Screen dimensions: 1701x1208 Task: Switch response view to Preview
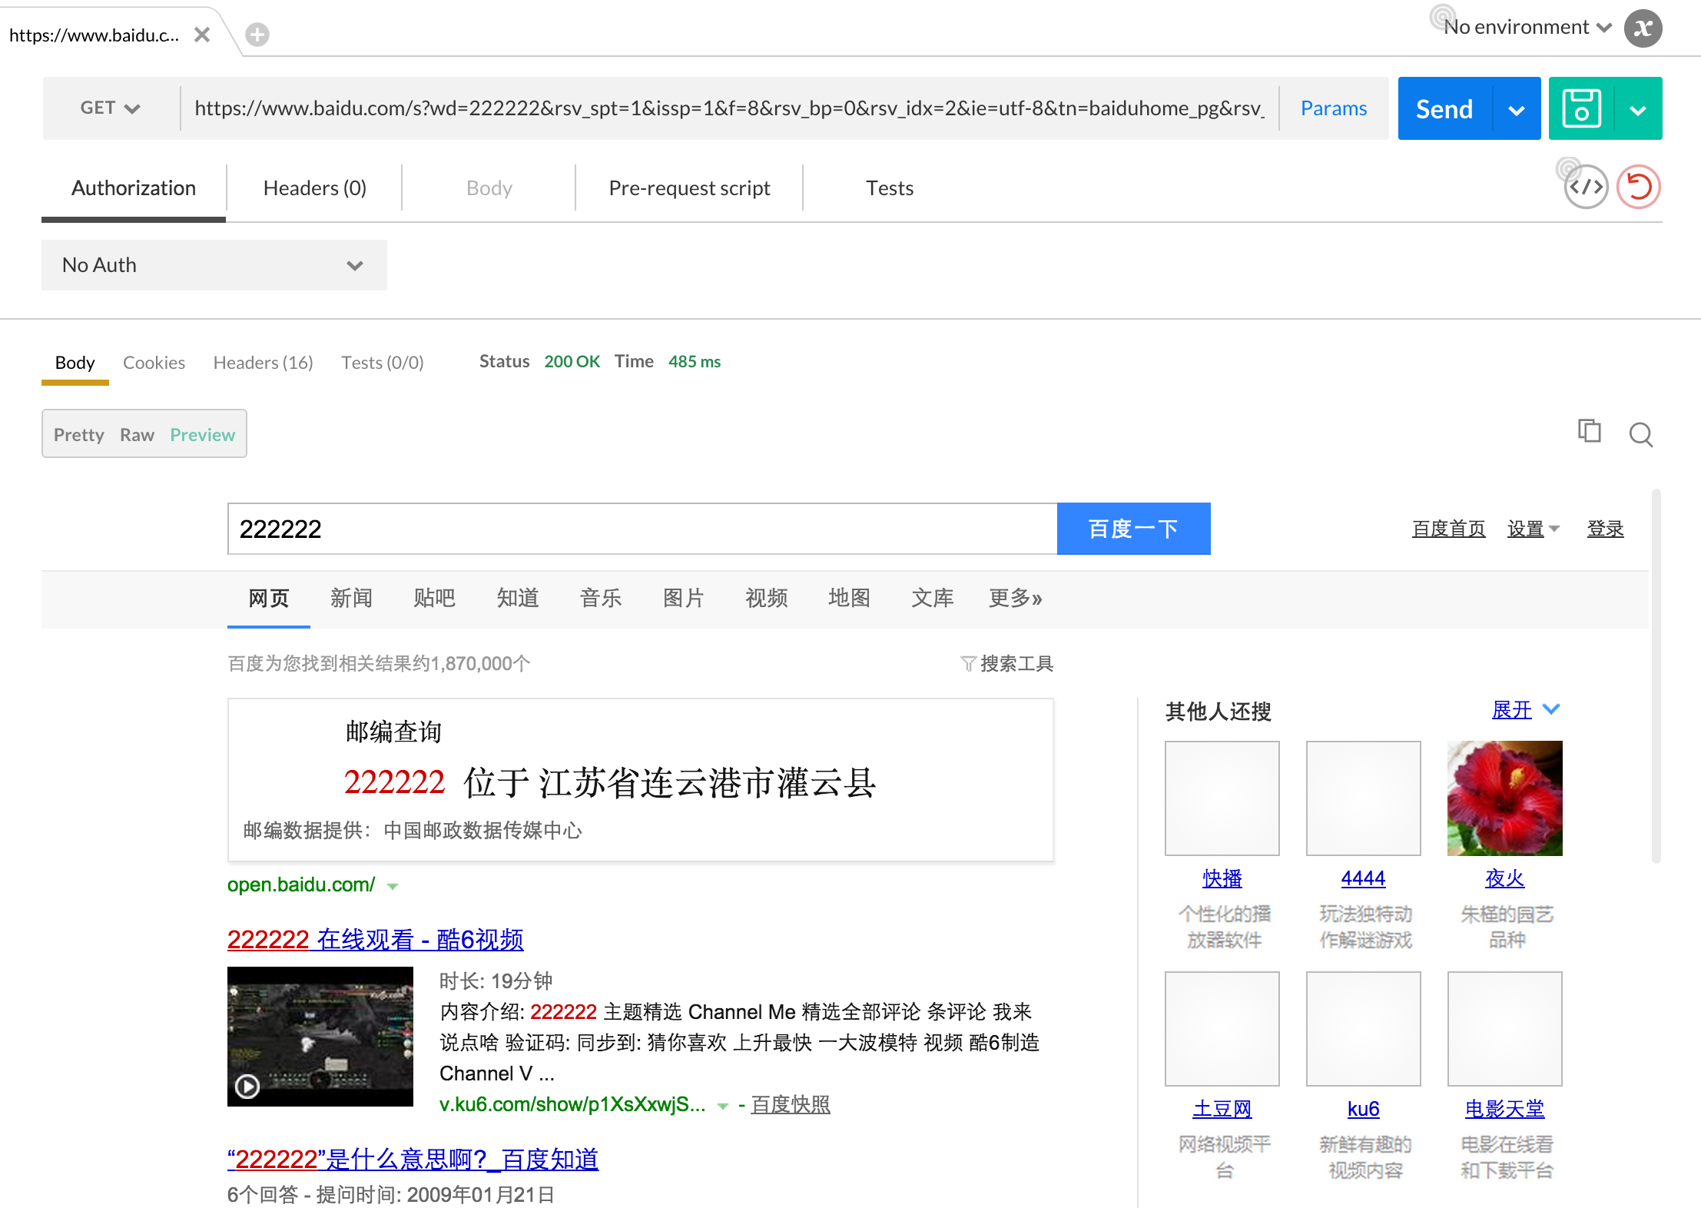click(x=202, y=435)
